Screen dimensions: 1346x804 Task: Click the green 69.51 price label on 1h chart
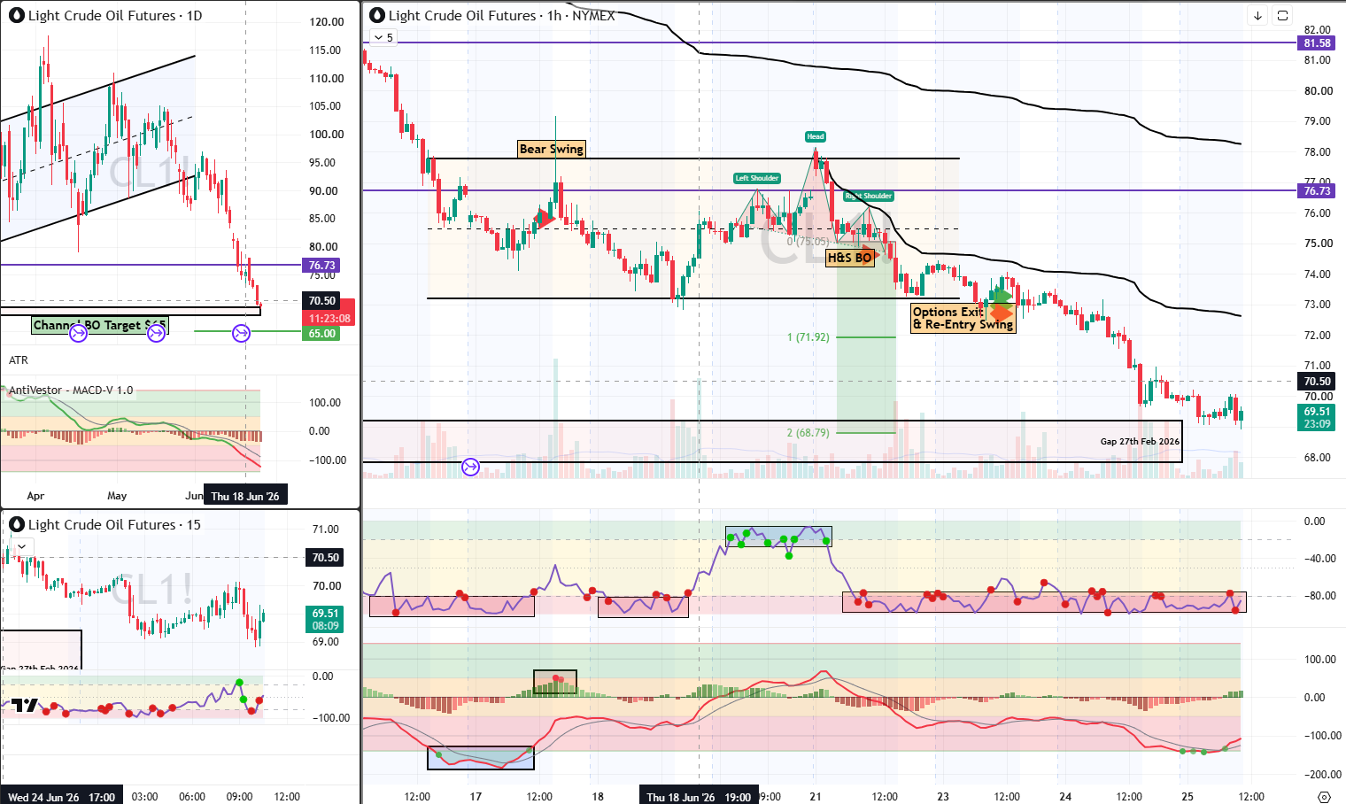tap(1317, 411)
